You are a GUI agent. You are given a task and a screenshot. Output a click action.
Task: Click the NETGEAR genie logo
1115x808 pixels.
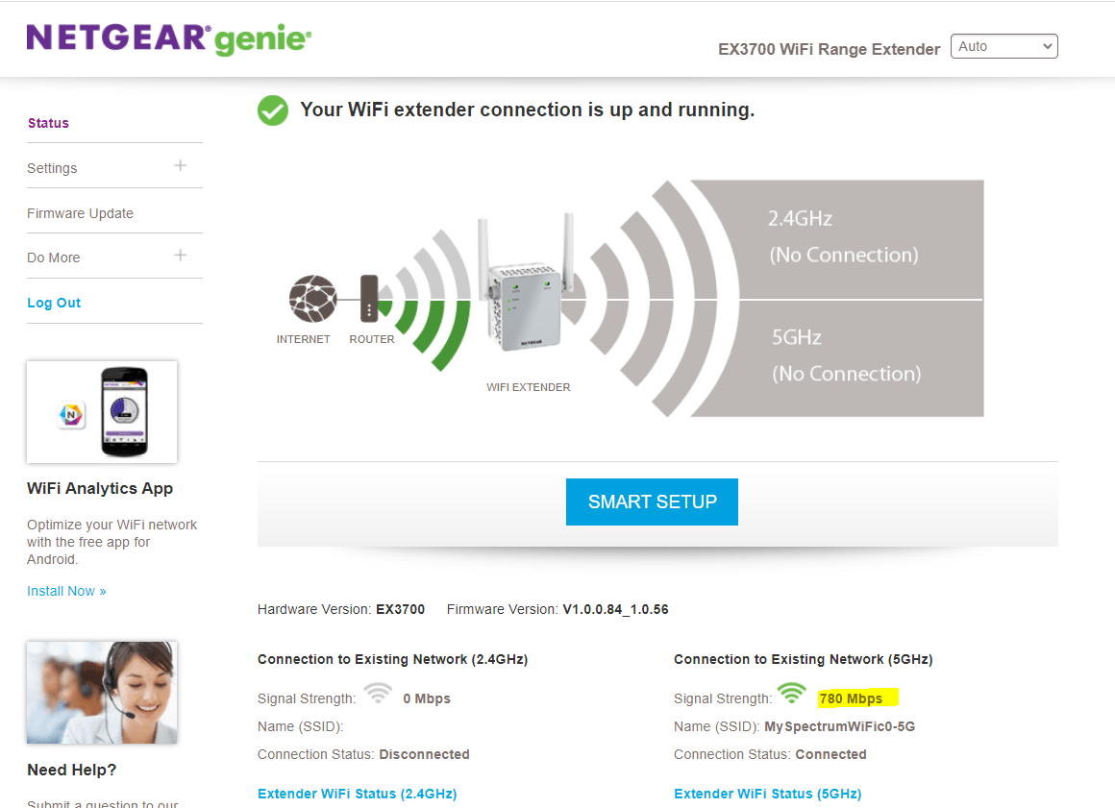[x=168, y=38]
